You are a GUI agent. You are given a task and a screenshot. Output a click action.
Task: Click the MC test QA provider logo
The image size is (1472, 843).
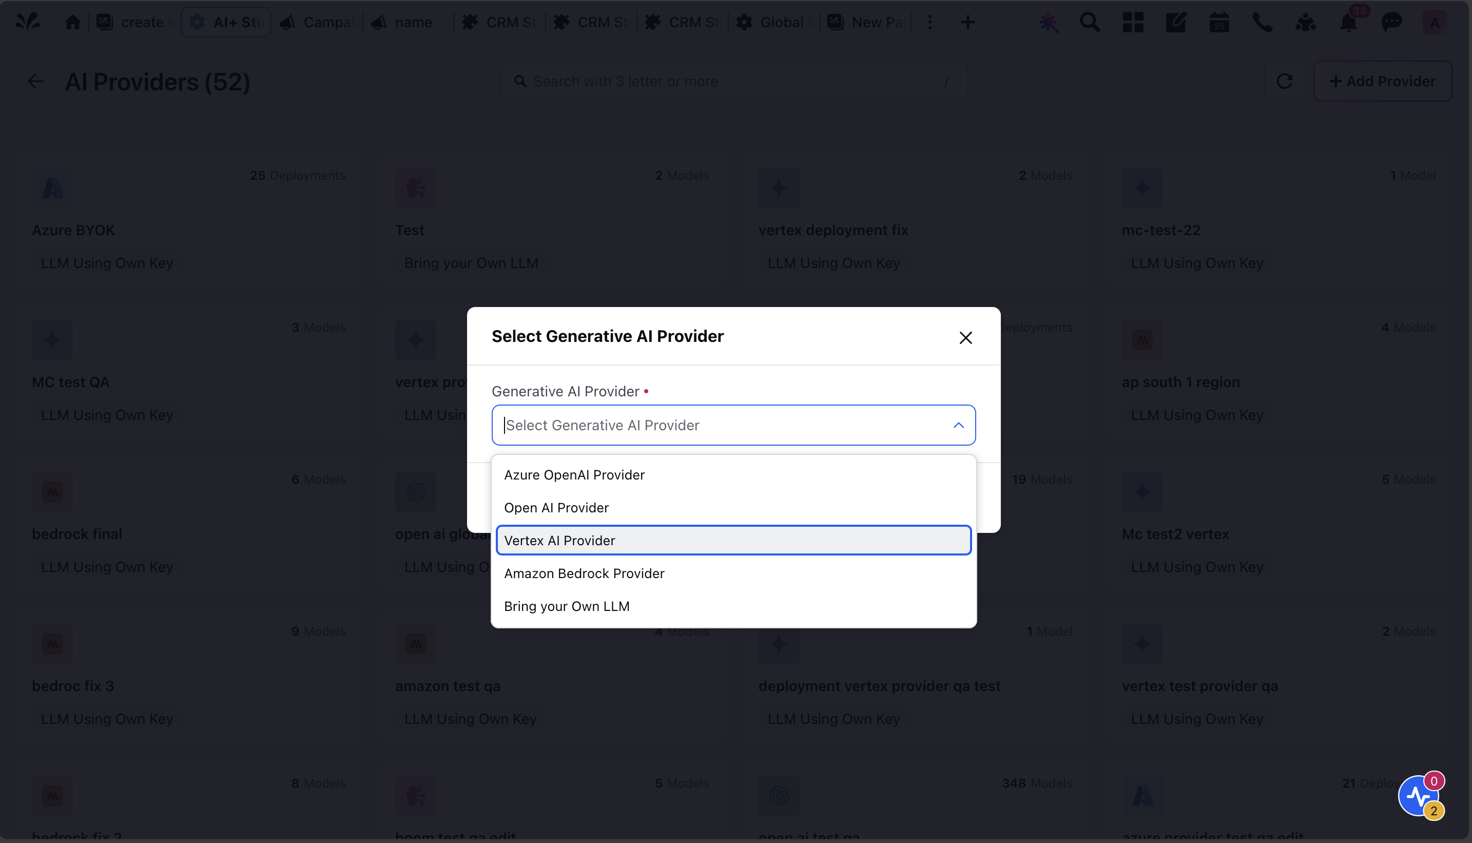[53, 340]
